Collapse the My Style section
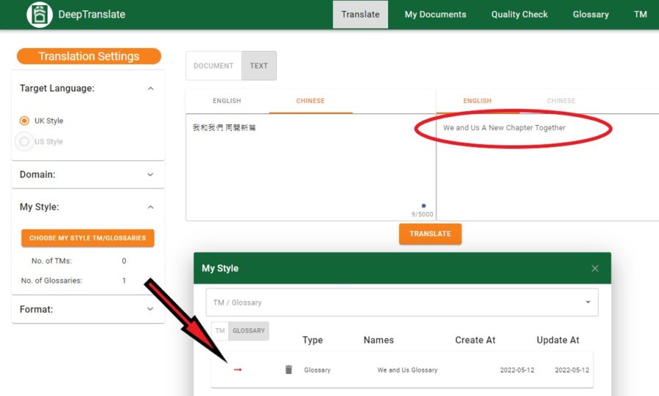 point(150,207)
